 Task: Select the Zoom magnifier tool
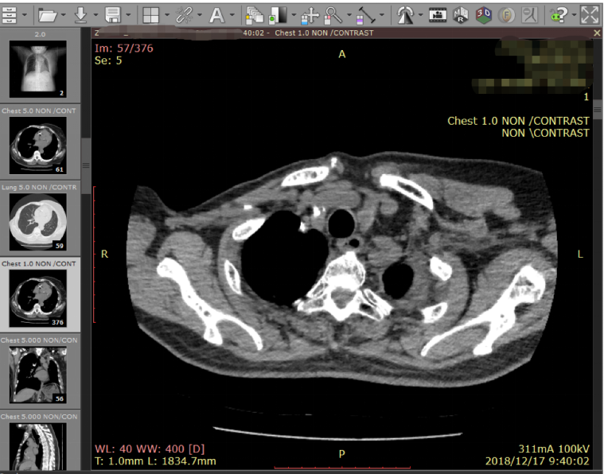[333, 15]
